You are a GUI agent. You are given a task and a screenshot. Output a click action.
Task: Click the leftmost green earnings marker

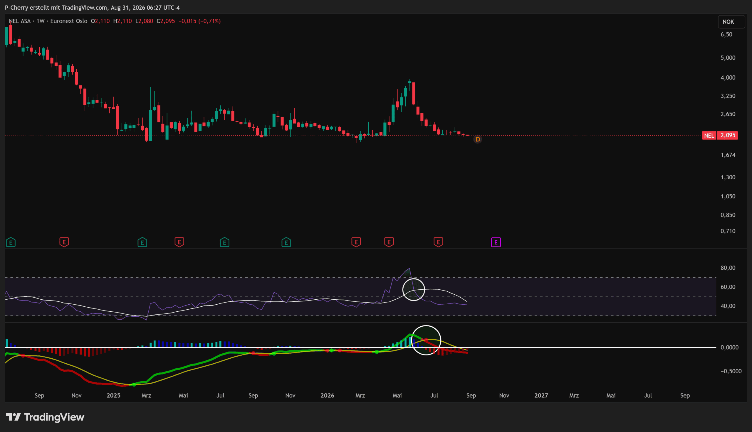[x=11, y=242]
